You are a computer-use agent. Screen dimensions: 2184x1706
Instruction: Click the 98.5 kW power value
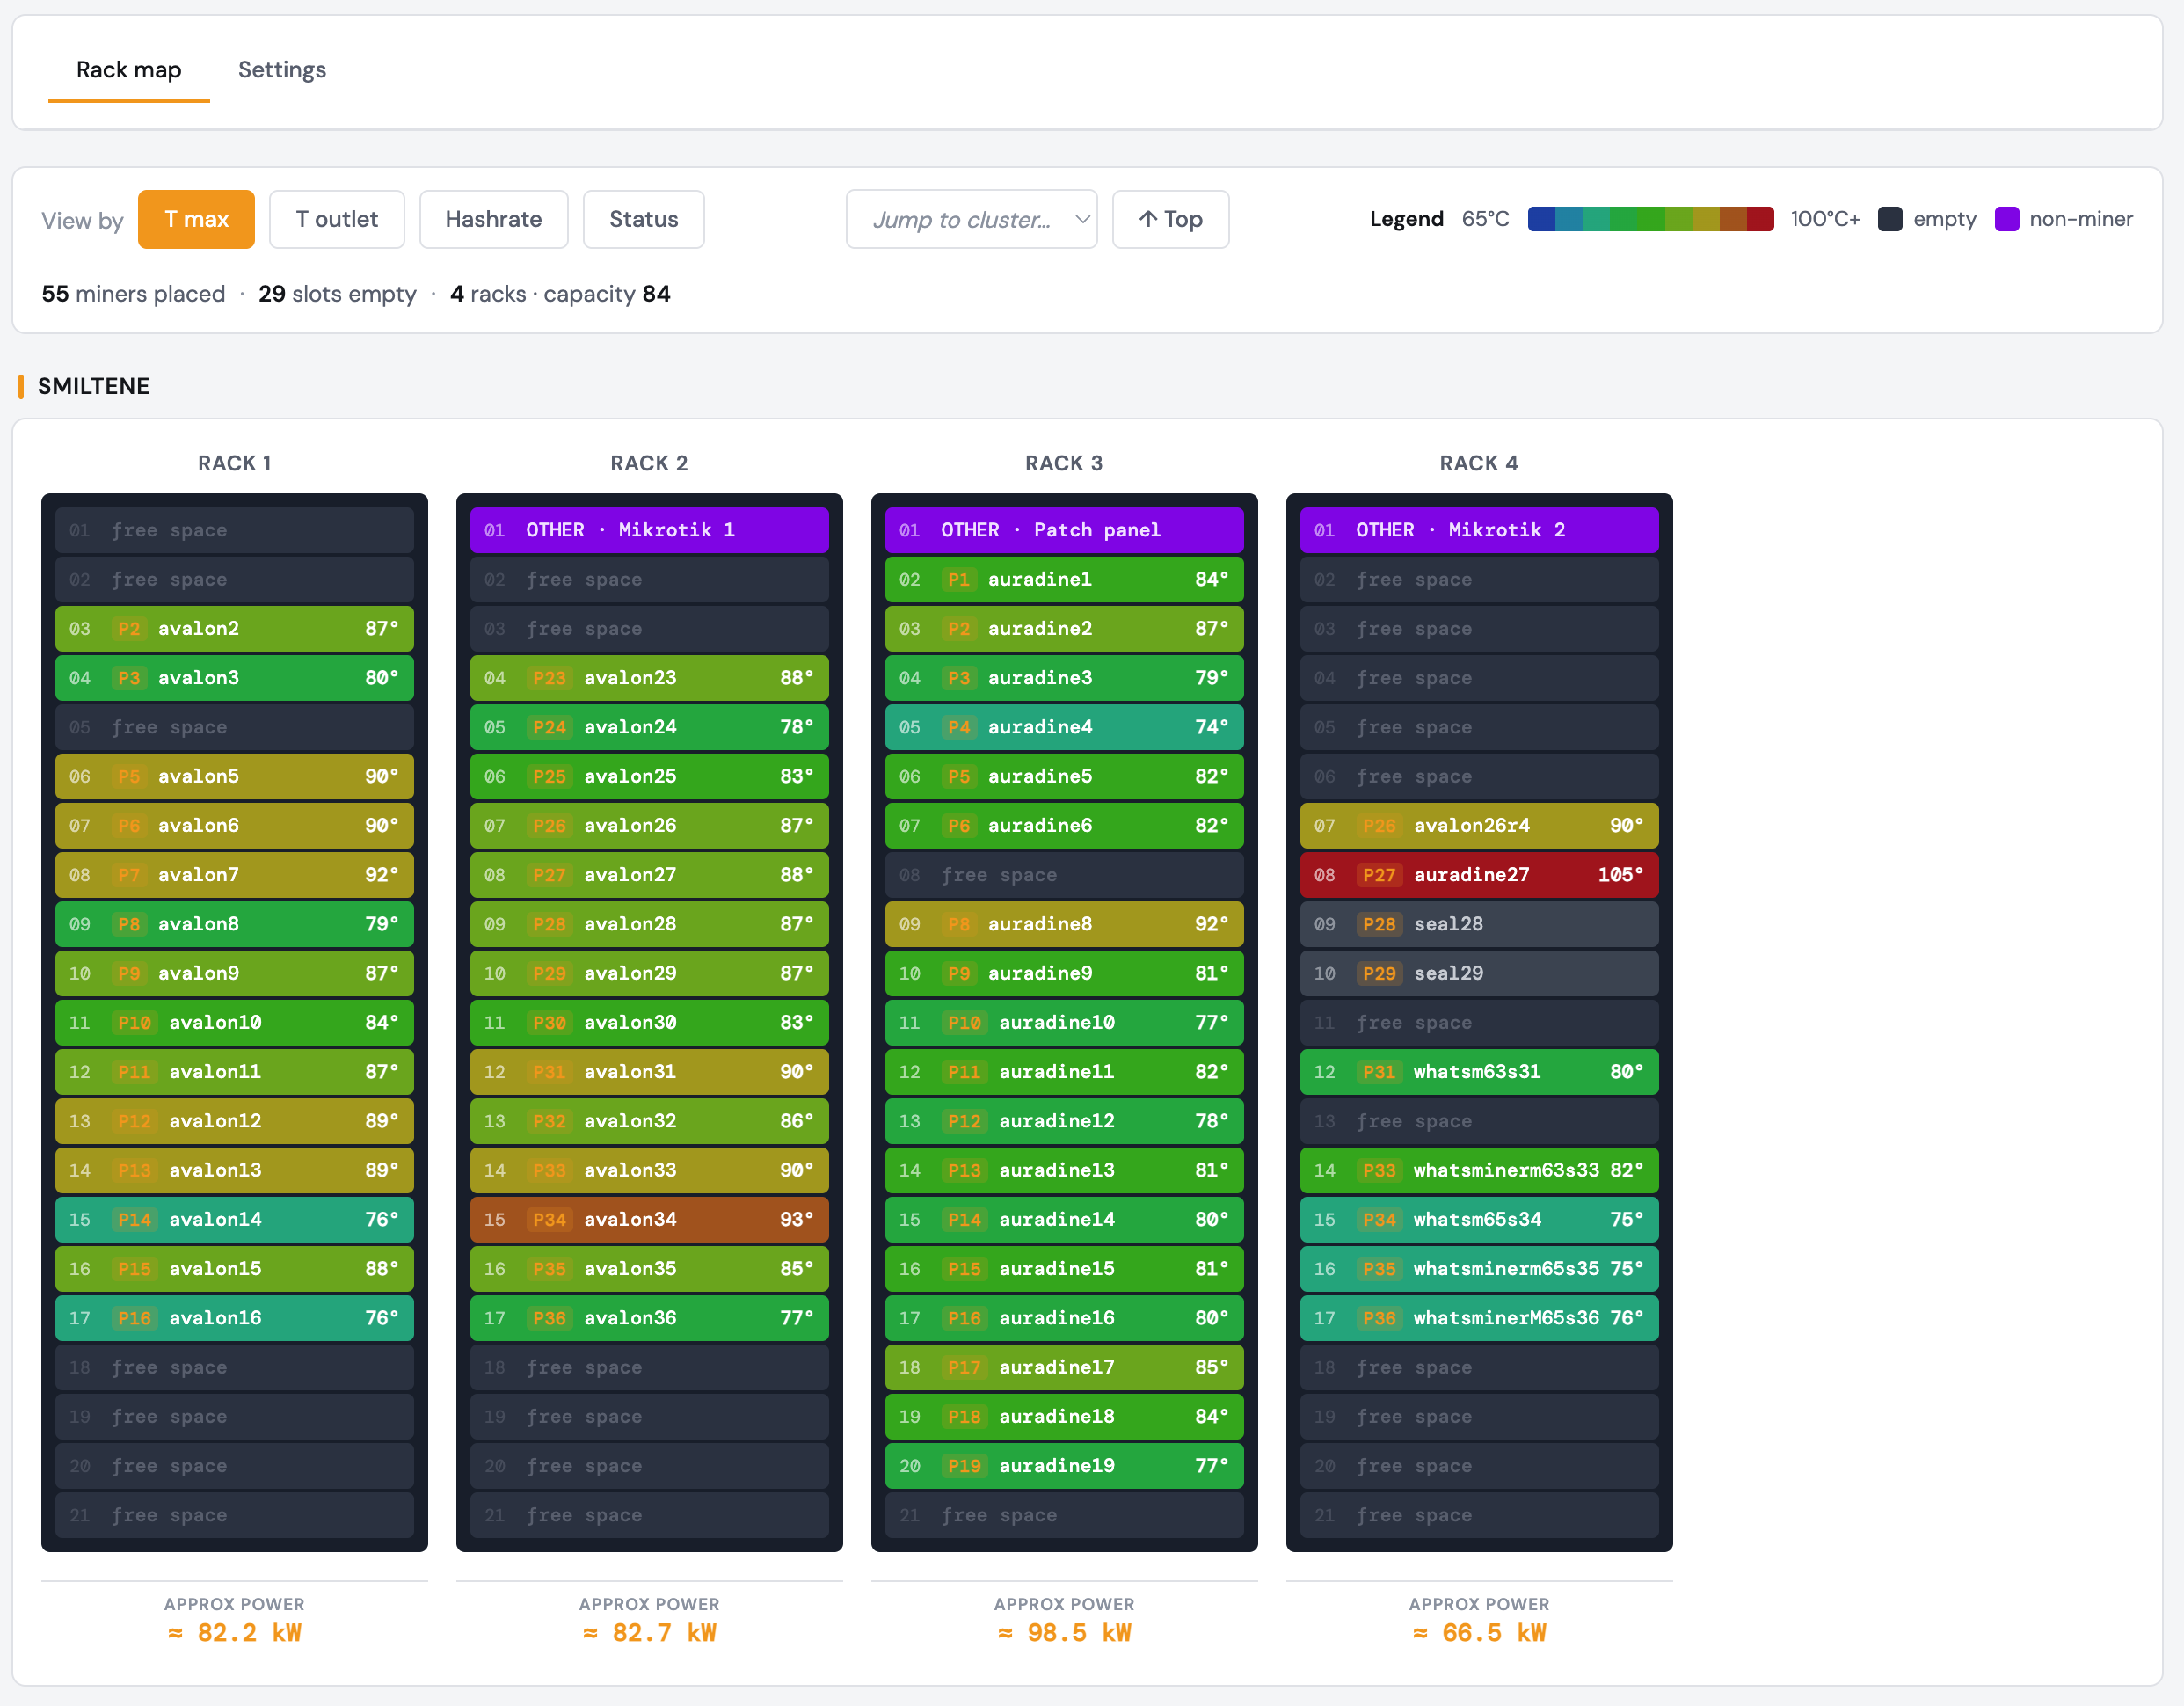click(x=1064, y=1633)
